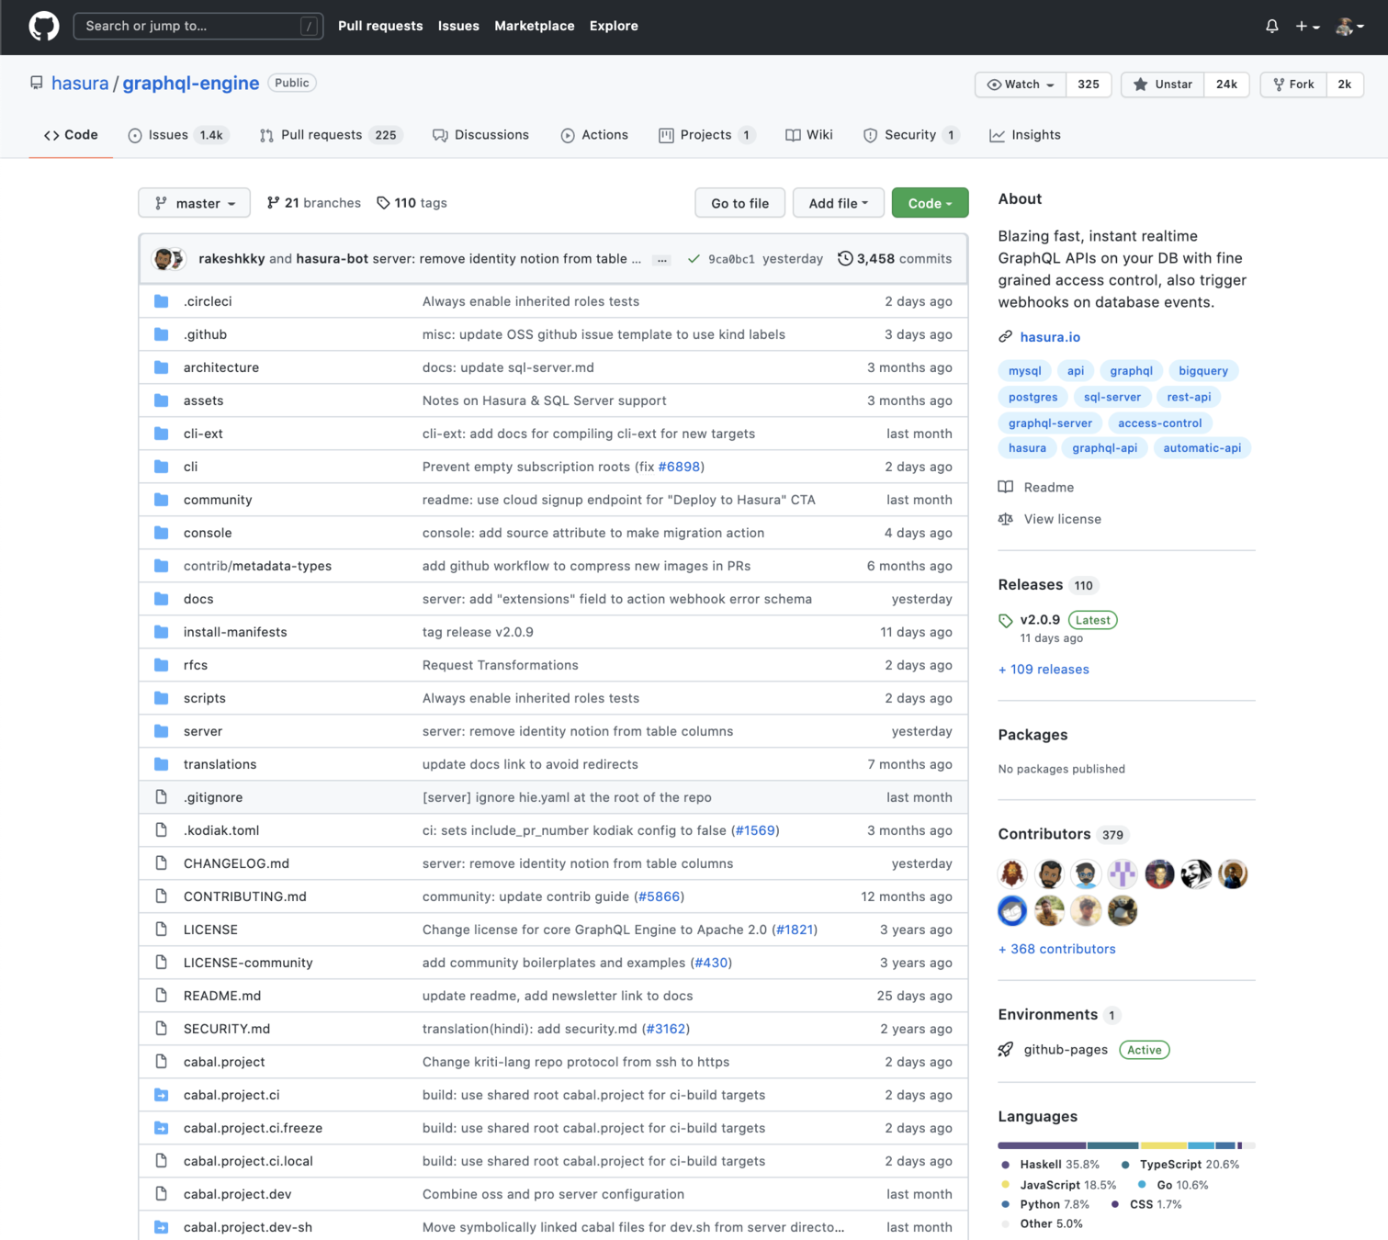Select the mysql topic tag
The height and width of the screenshot is (1240, 1388).
1025,371
